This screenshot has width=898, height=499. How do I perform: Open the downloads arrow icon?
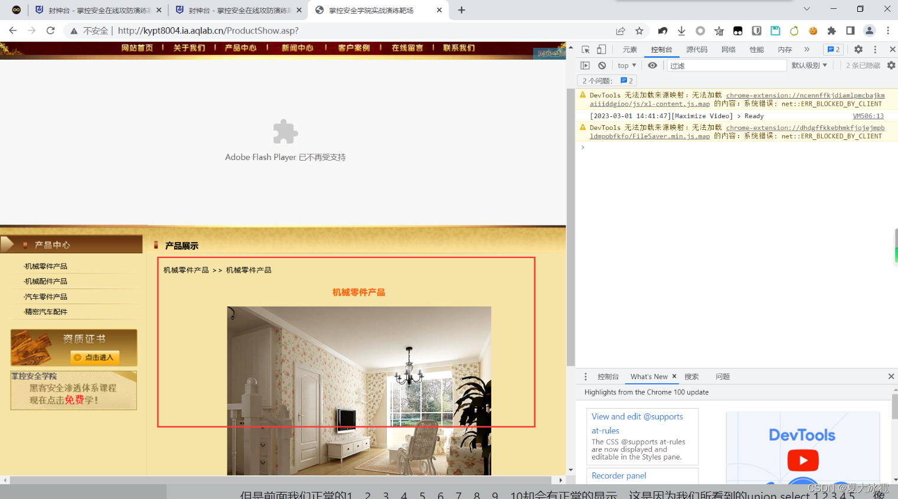pos(681,31)
